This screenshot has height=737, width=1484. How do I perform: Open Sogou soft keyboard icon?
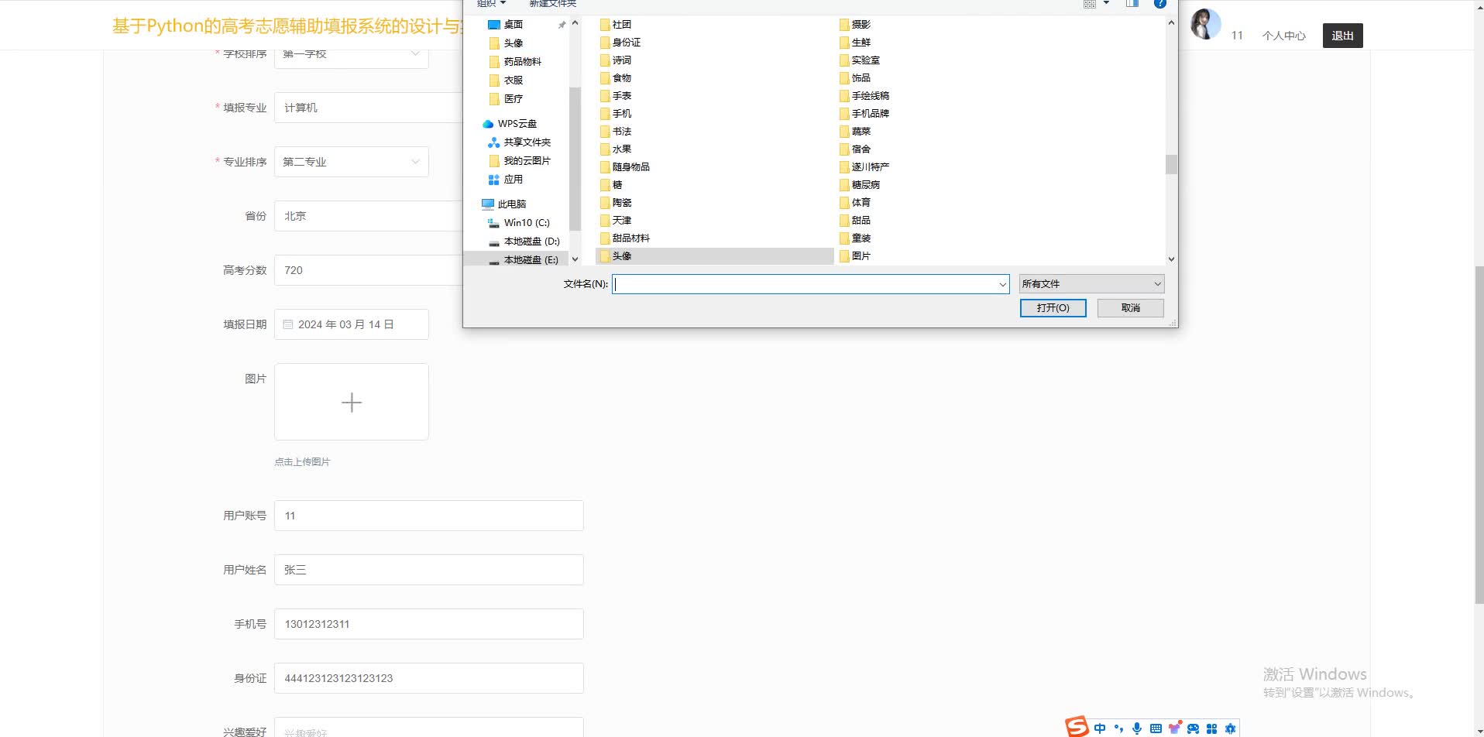(x=1156, y=728)
